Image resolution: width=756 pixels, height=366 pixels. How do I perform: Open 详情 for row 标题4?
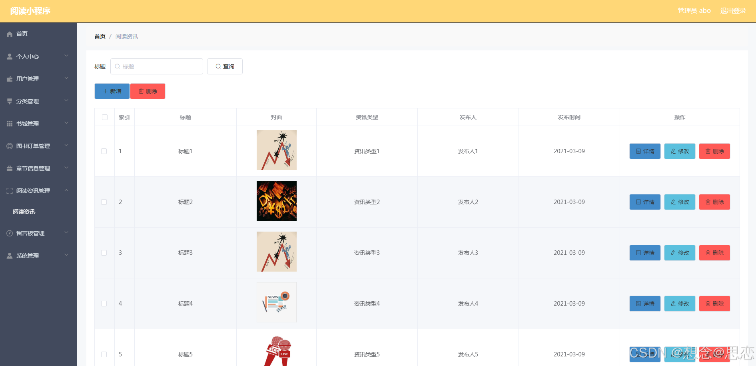point(645,304)
